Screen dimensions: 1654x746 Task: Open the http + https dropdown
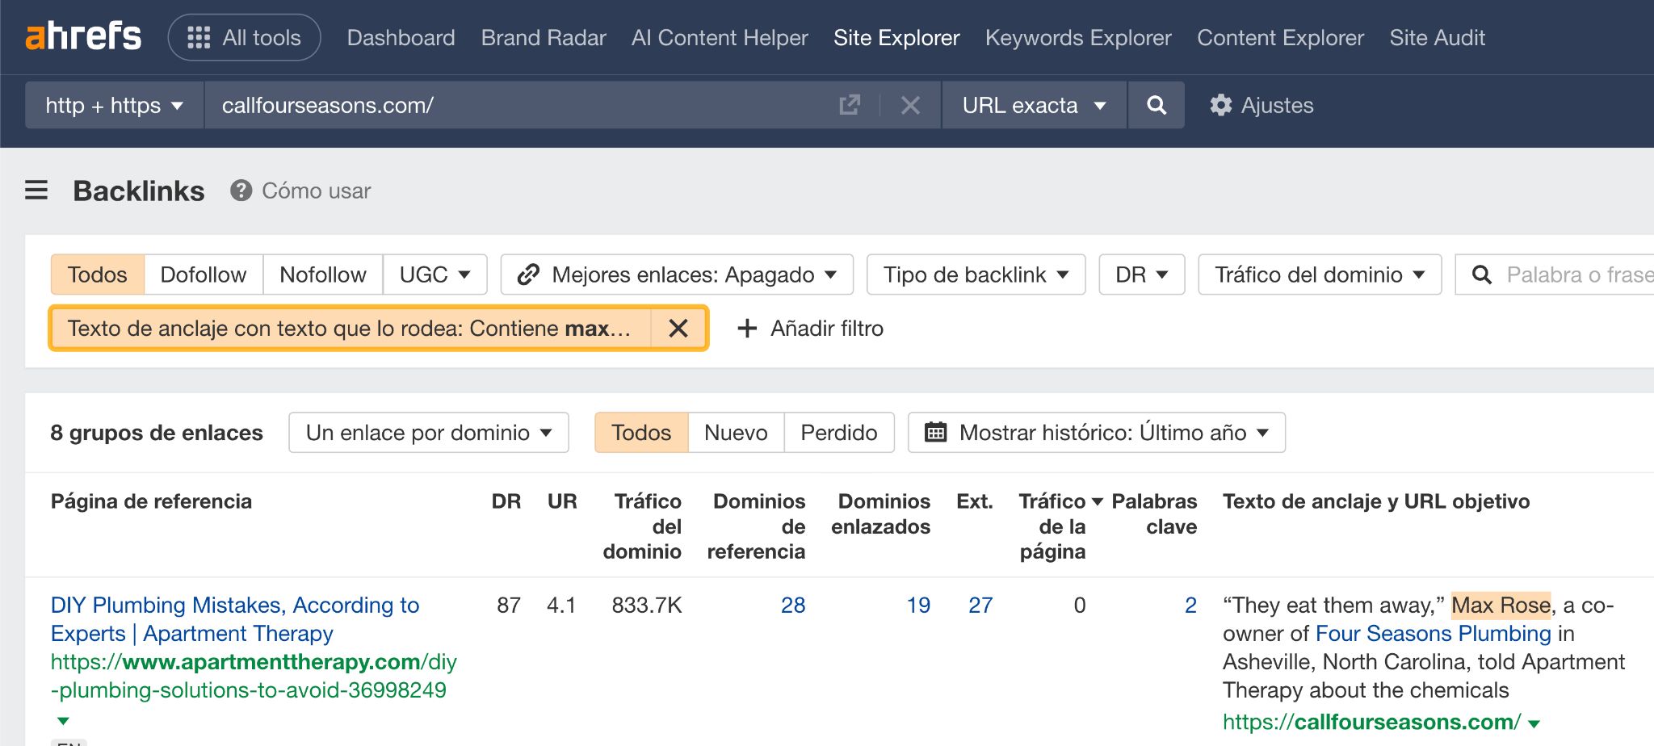coord(113,105)
